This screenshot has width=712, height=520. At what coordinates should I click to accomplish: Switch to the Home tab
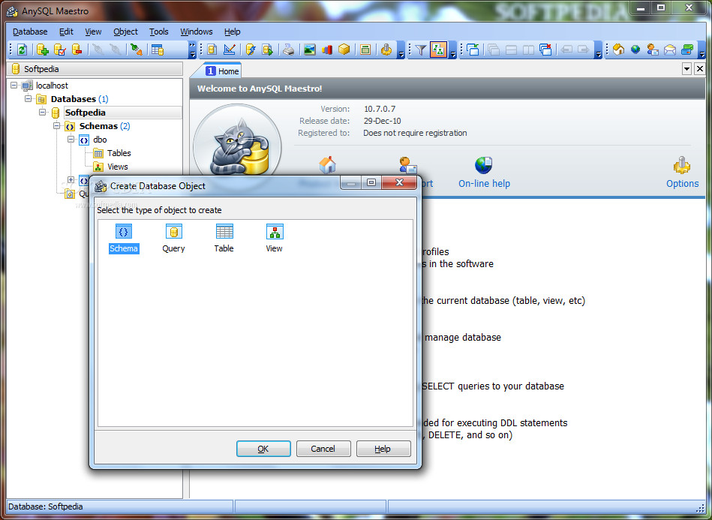[222, 71]
